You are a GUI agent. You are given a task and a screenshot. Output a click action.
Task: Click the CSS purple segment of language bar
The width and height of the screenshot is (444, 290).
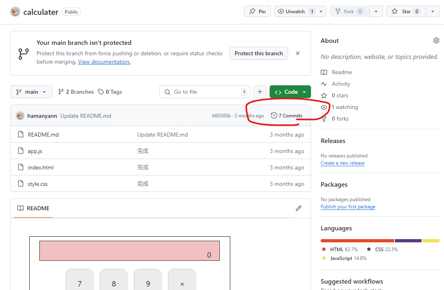click(x=408, y=241)
